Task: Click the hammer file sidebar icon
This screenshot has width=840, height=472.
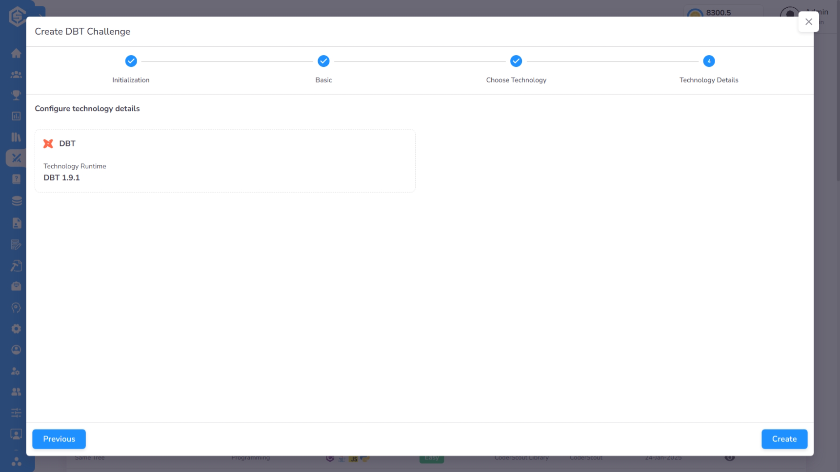Action: pos(16,266)
